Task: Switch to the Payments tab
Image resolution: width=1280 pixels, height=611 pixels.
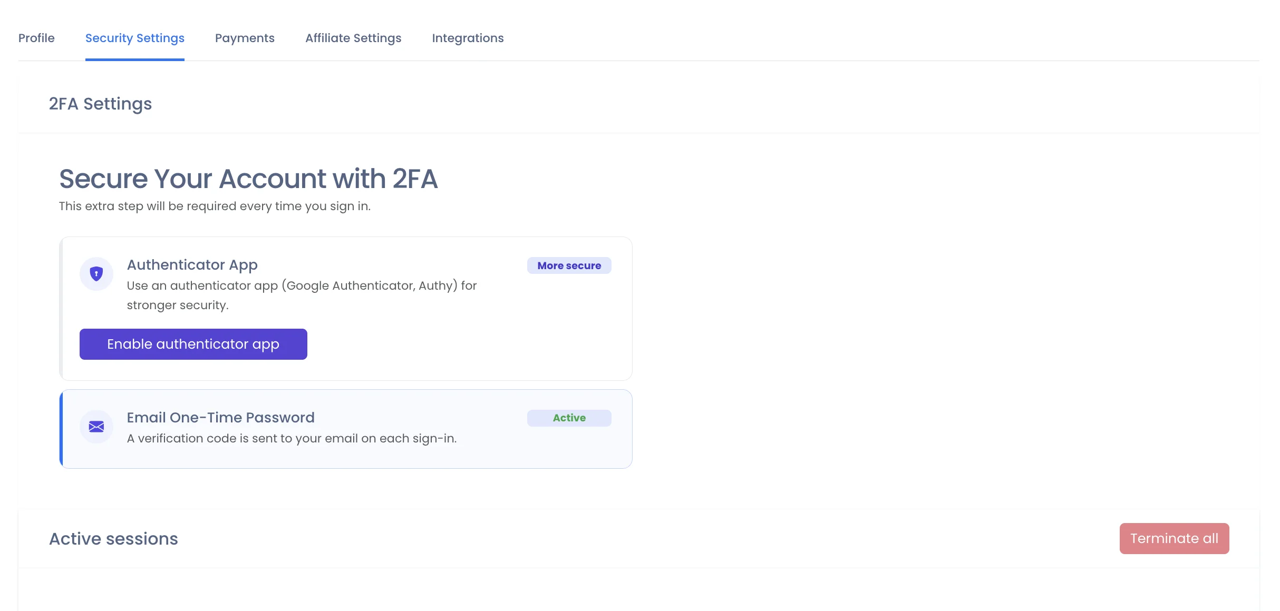Action: click(245, 38)
